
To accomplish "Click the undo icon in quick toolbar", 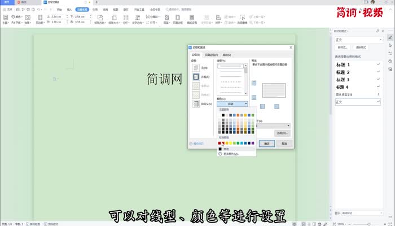I will 38,10.
